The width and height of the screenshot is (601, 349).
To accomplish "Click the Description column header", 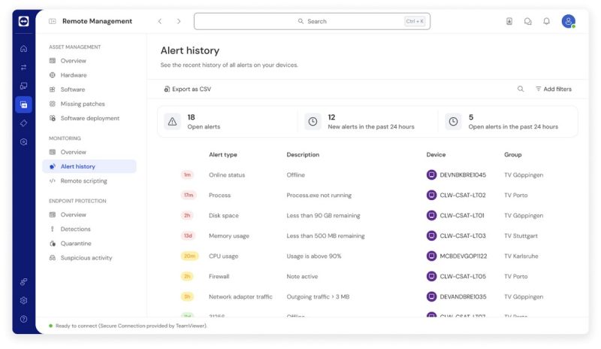I will (303, 154).
